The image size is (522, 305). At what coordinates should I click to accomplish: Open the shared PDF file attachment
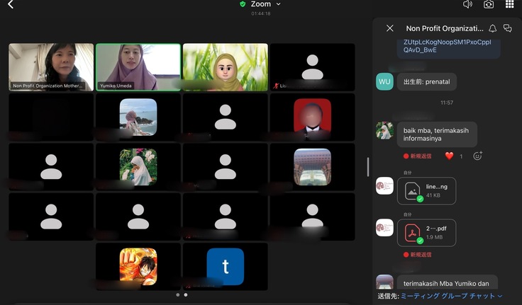pyautogui.click(x=426, y=233)
